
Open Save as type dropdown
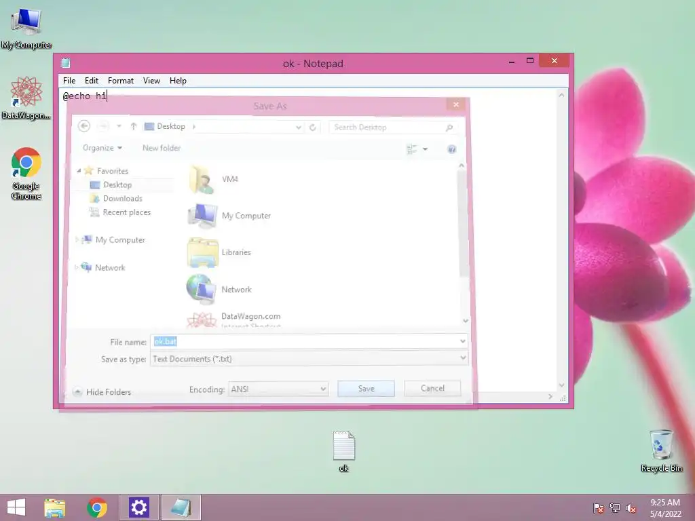pos(463,358)
